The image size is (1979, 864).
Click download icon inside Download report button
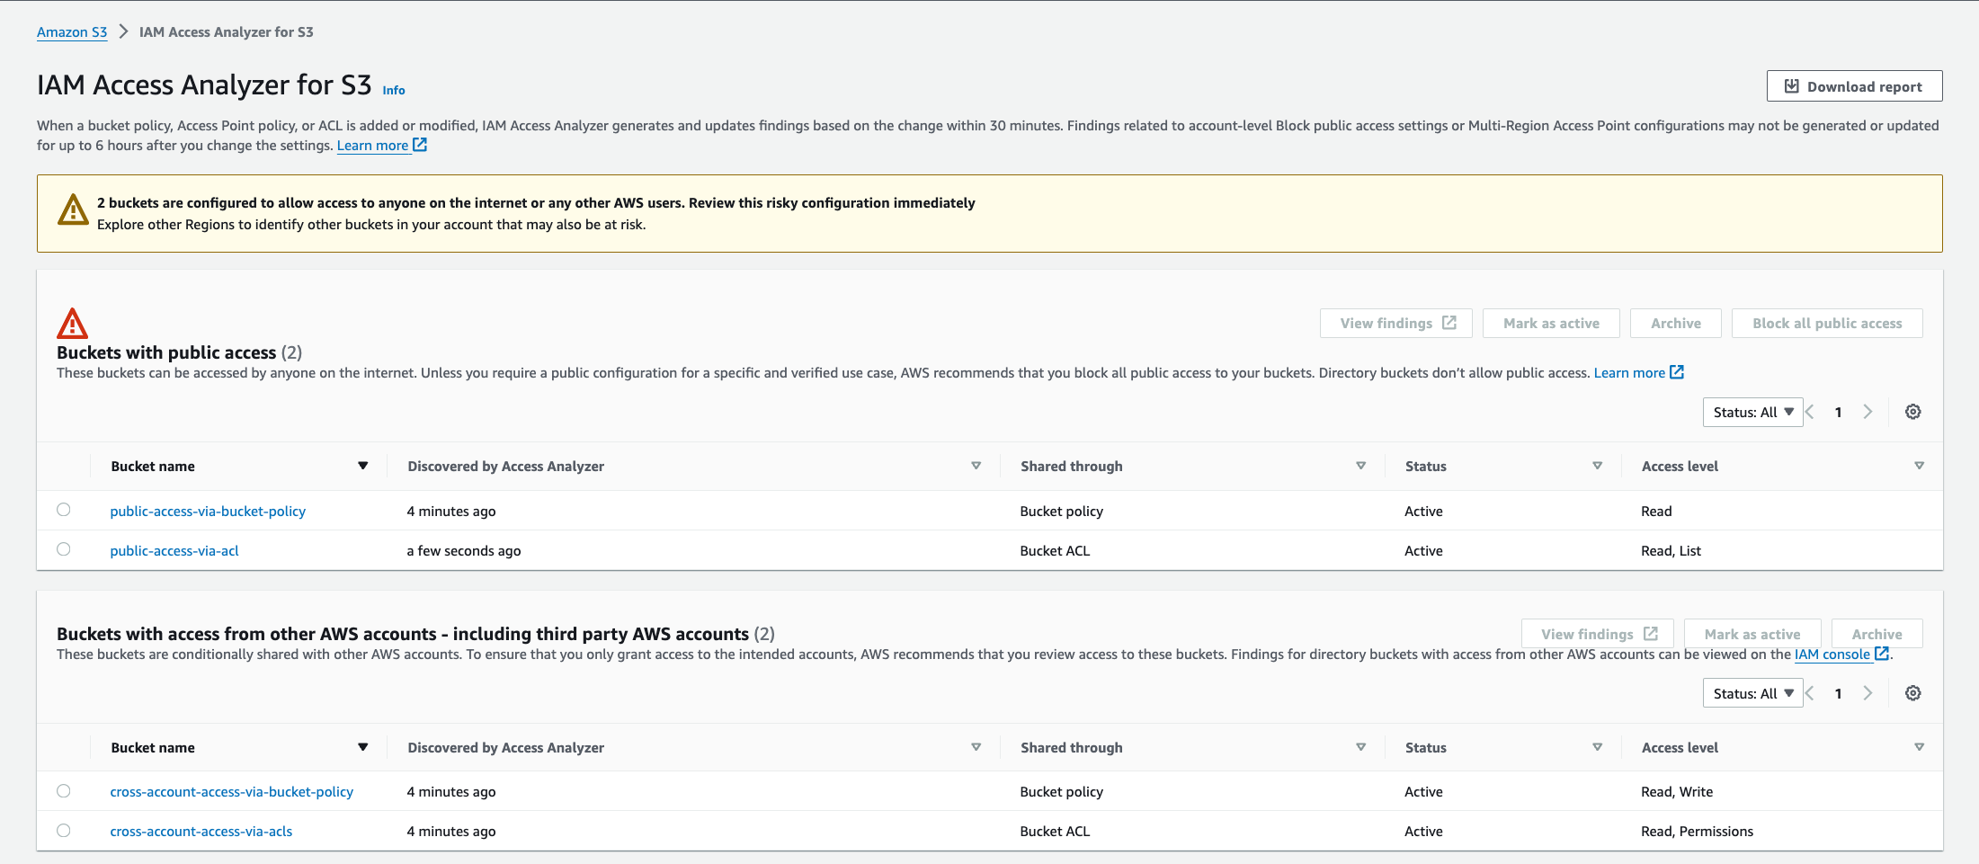tap(1790, 85)
